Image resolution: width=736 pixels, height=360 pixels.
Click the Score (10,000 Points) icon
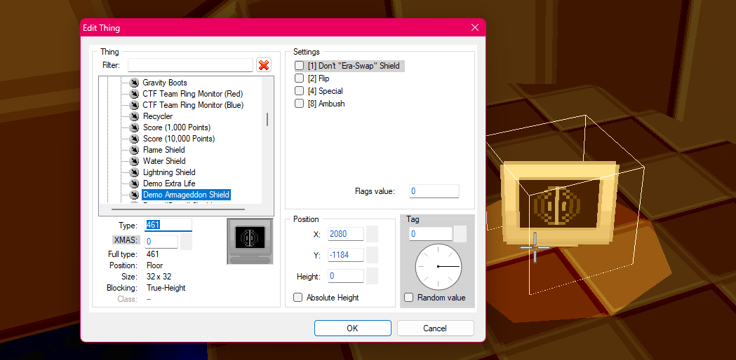tap(135, 139)
